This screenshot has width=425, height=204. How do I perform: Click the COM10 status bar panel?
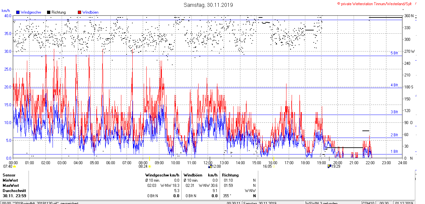pos(368,203)
